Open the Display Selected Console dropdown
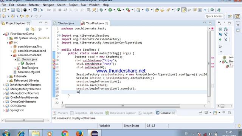242x136 pixels. [210, 113]
